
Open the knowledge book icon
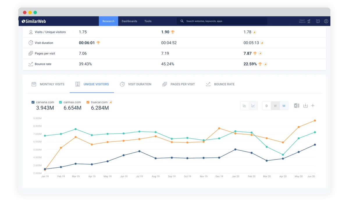(x=318, y=21)
